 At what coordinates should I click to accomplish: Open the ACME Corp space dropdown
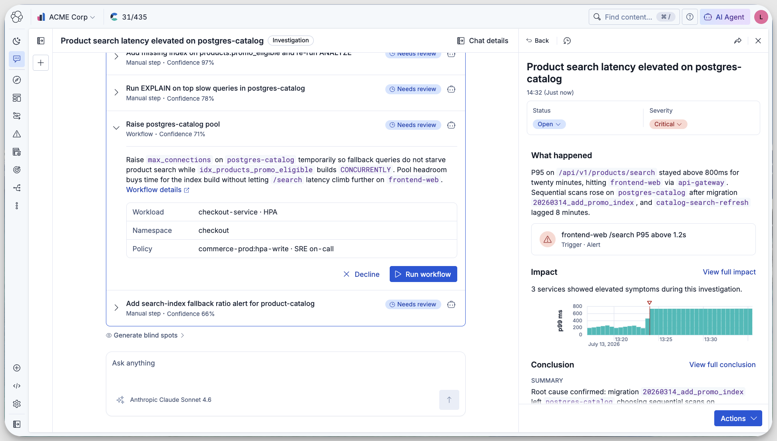[66, 17]
